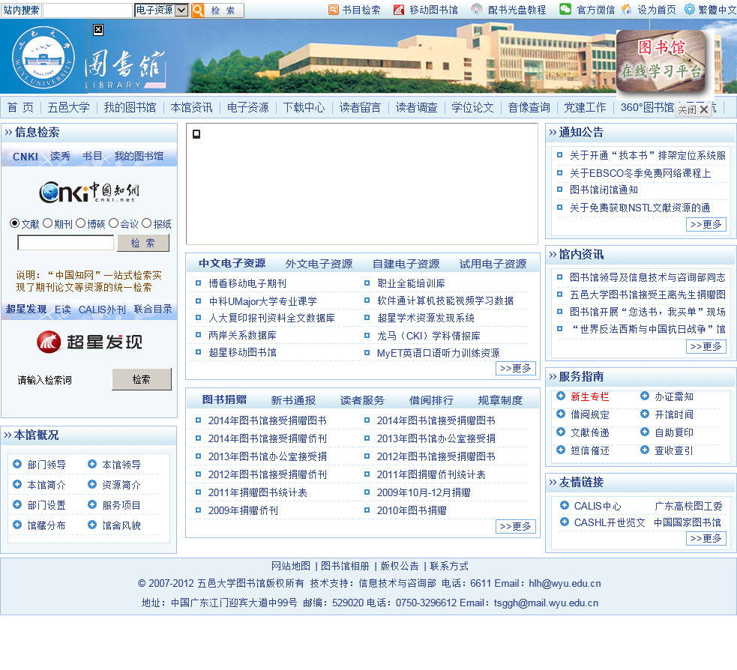
Task: Click the plus icon beside 馆藏分布
Action: [17, 525]
